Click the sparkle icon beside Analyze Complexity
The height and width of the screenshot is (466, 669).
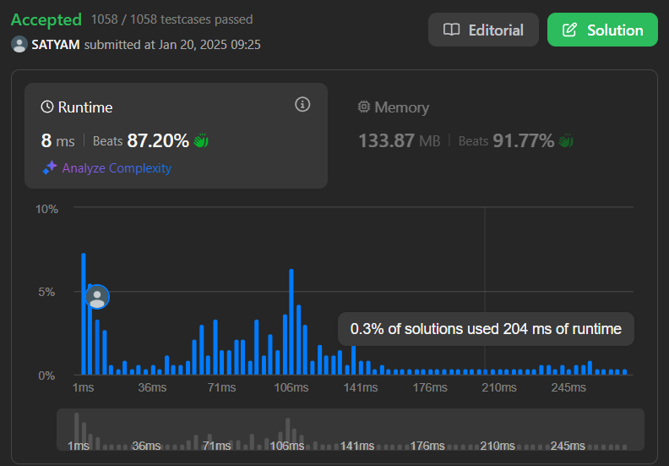click(49, 167)
